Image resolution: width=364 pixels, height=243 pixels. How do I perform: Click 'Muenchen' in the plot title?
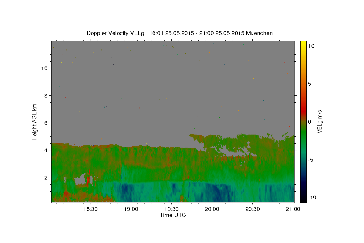(259, 33)
